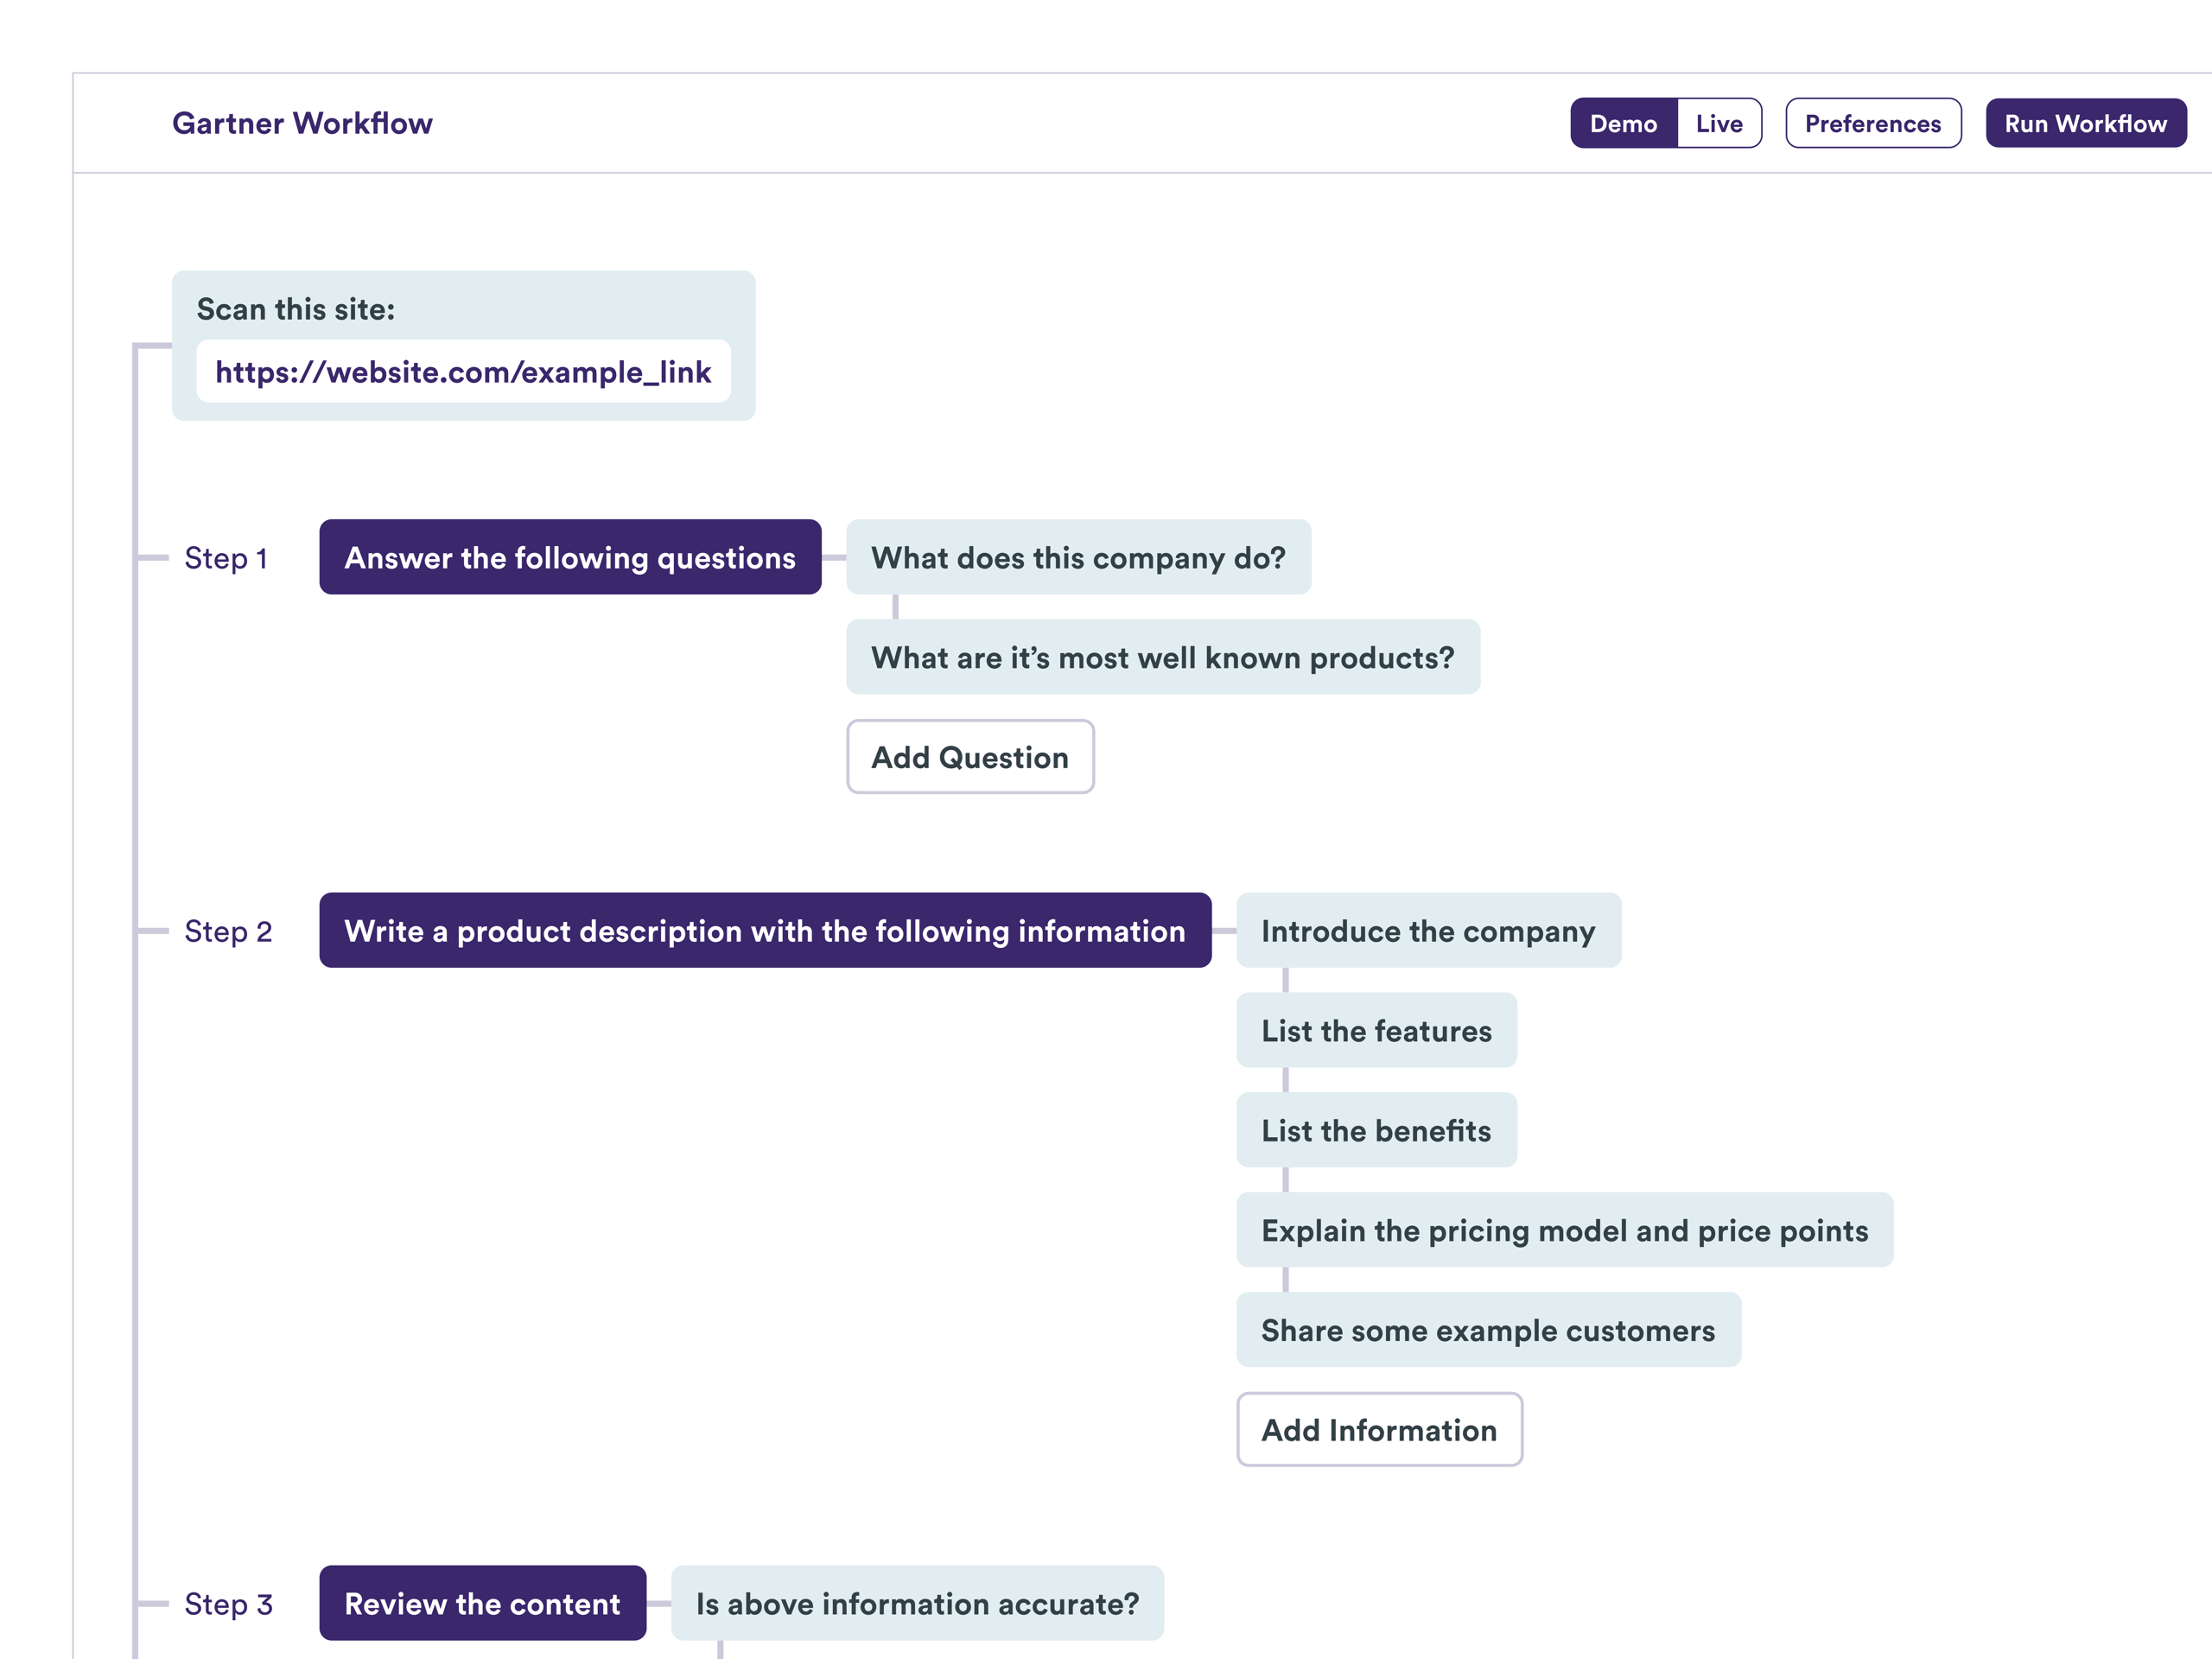The width and height of the screenshot is (2212, 1659).
Task: Select the 'Scan this site:' label
Action: pos(295,309)
